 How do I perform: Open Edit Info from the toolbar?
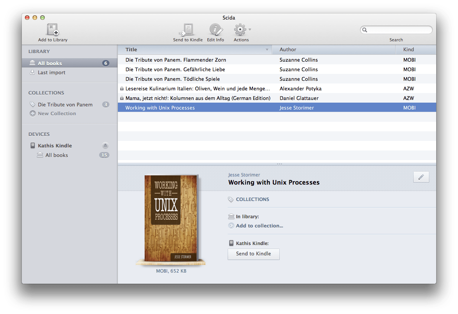(215, 29)
